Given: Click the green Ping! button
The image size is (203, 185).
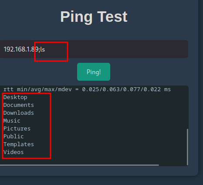Looking at the screenshot, I should (x=94, y=72).
